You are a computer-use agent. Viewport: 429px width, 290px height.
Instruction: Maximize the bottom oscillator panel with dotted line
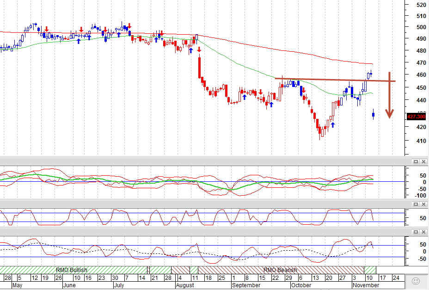[416, 232]
